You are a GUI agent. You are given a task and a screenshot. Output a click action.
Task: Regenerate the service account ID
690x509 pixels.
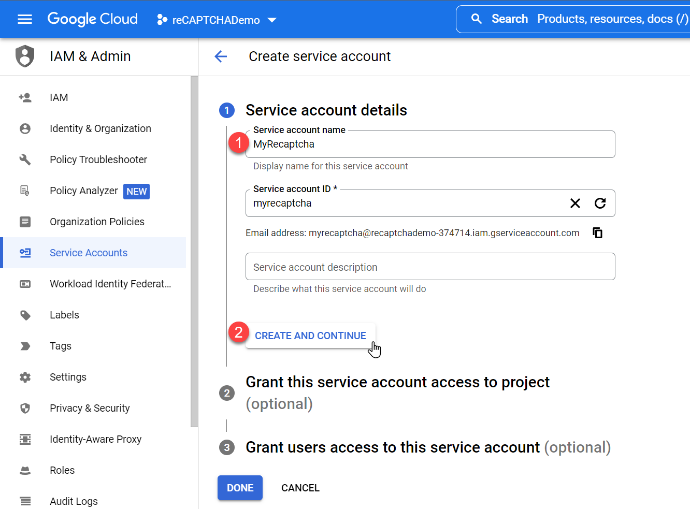click(x=600, y=203)
